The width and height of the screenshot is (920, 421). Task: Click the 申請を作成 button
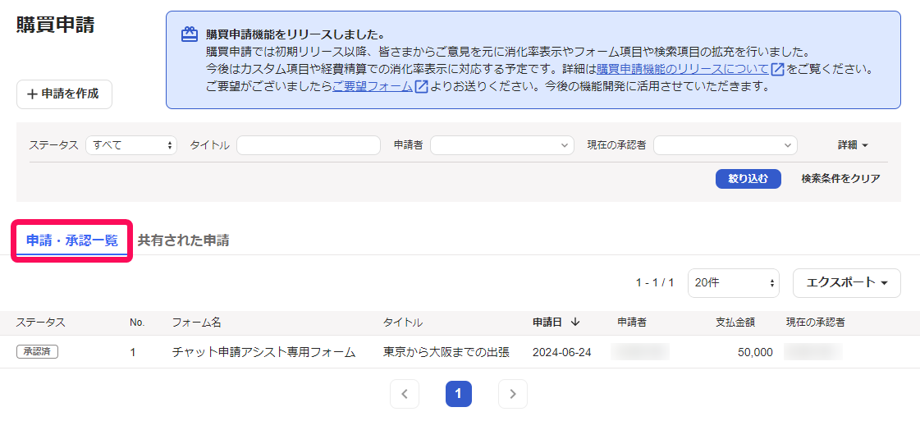click(x=64, y=94)
